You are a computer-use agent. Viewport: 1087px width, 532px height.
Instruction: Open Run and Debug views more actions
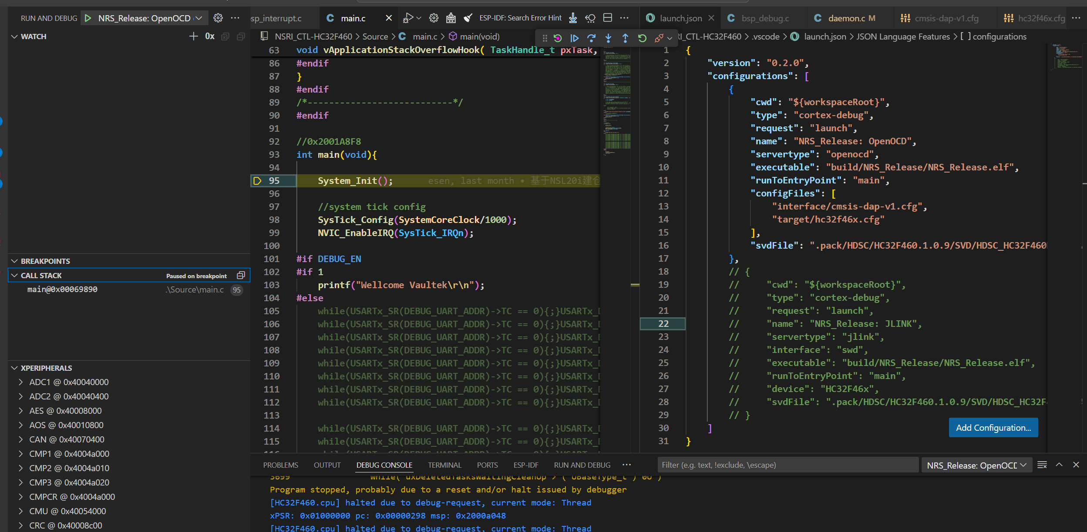click(x=235, y=18)
